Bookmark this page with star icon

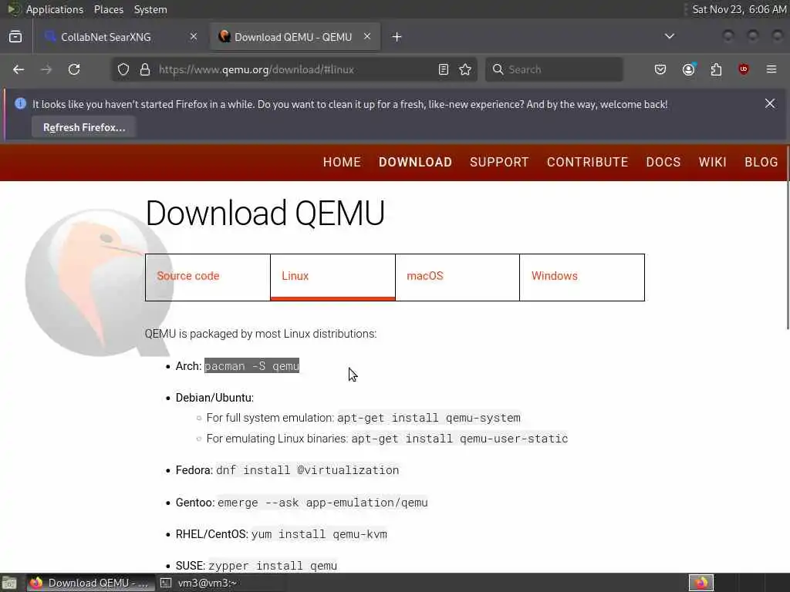pyautogui.click(x=465, y=69)
